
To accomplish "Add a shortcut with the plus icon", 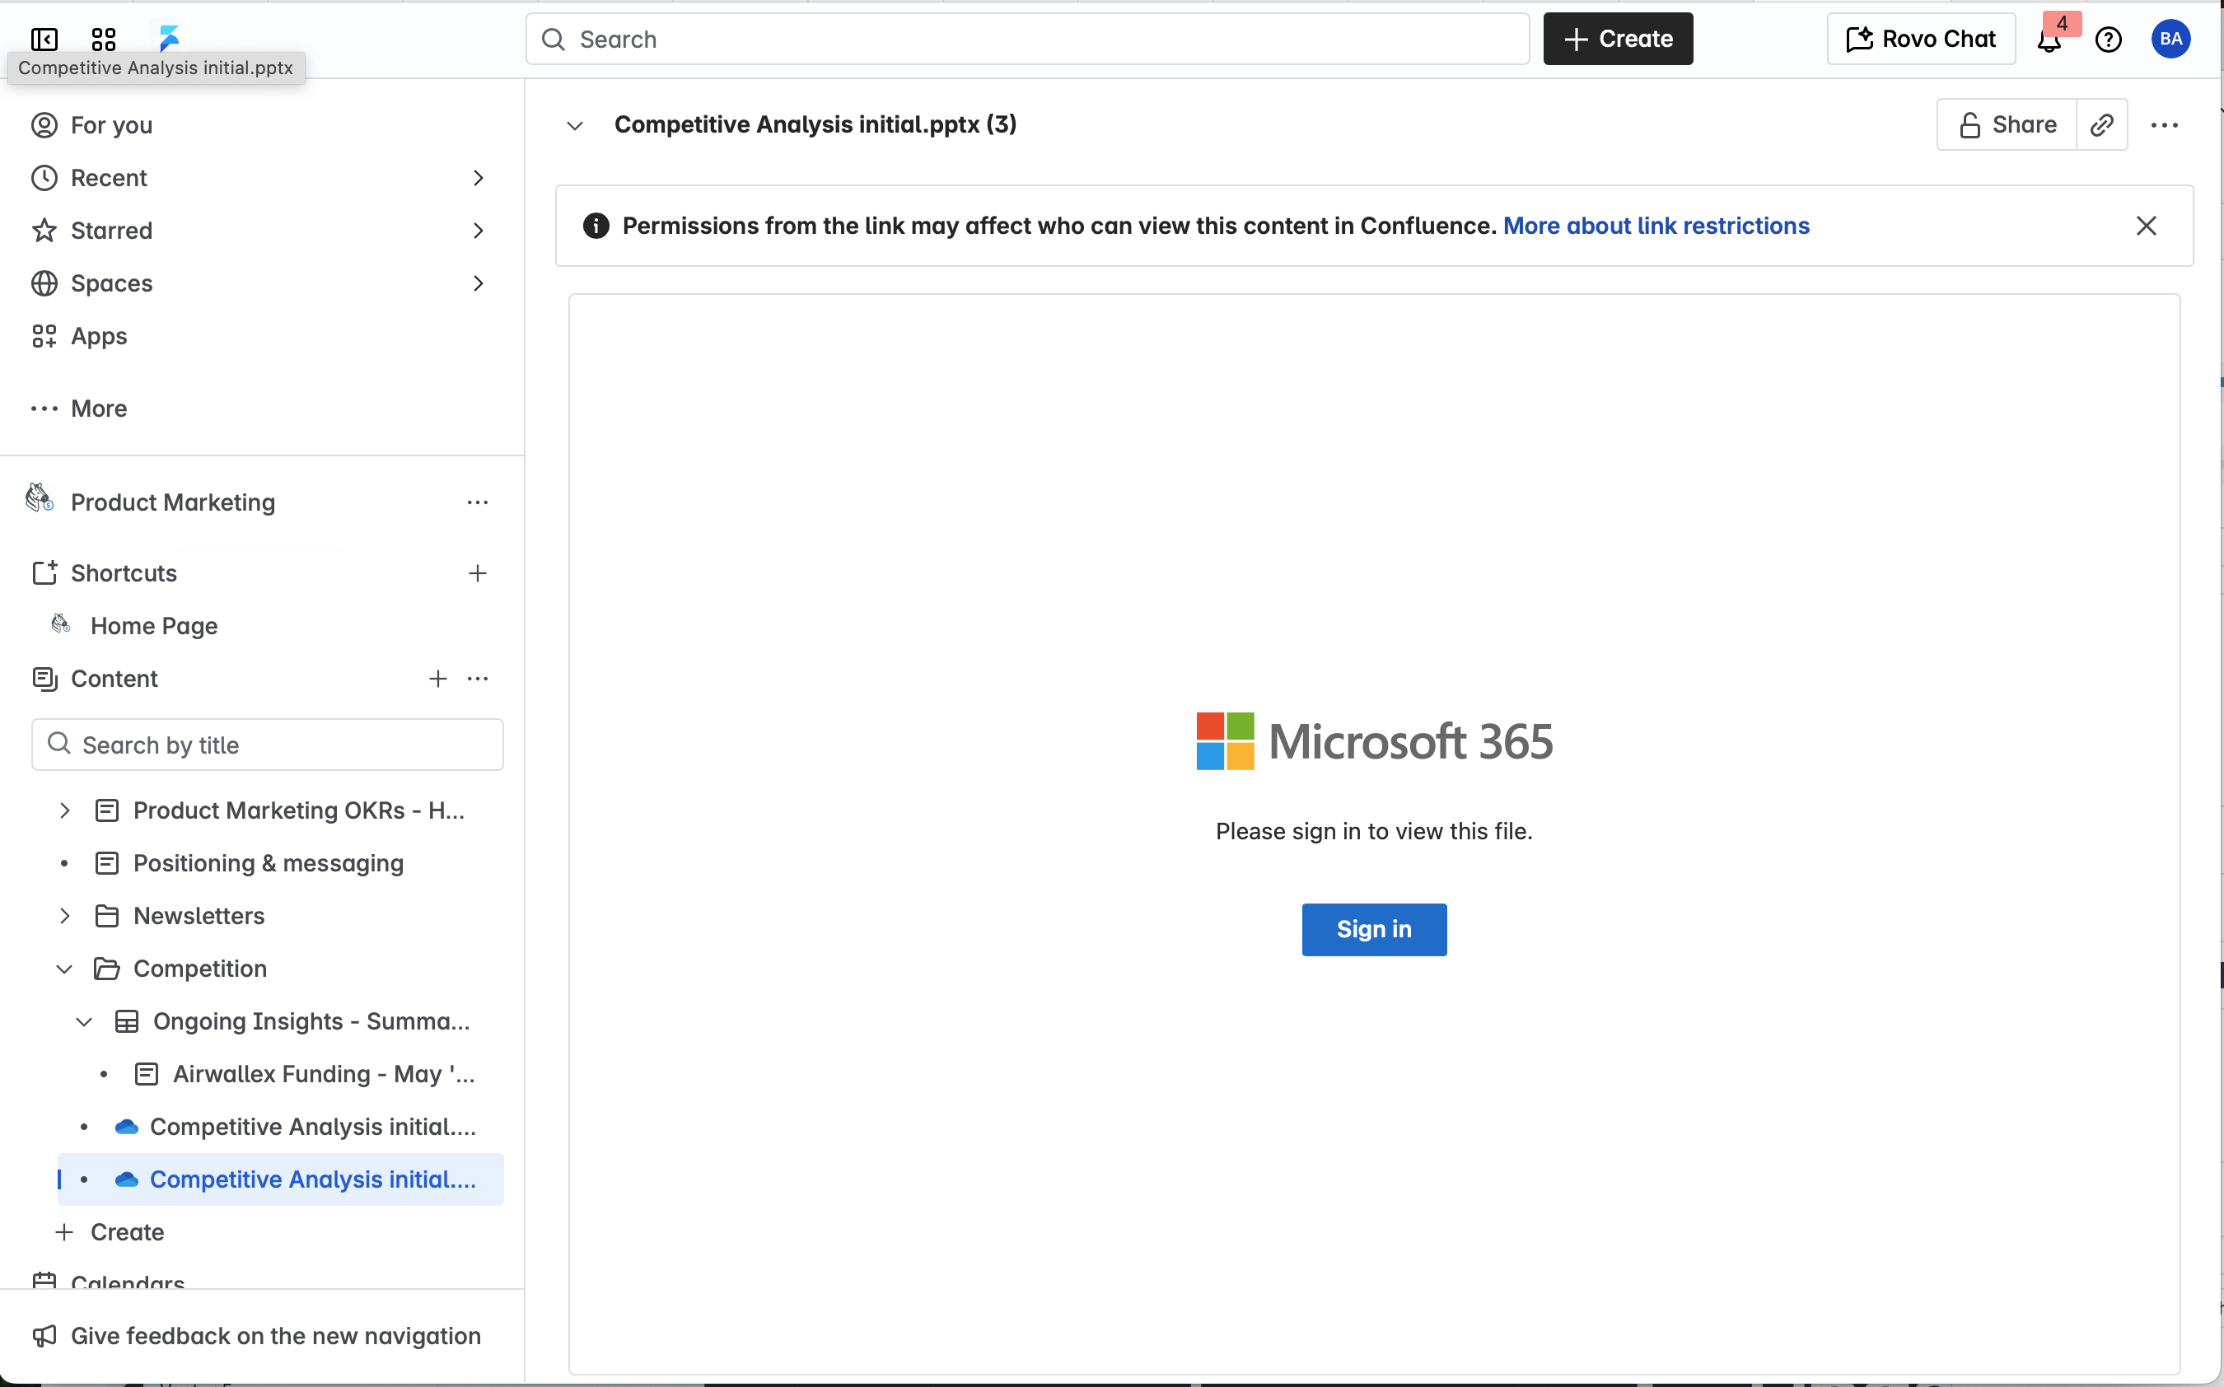I will click(x=478, y=573).
